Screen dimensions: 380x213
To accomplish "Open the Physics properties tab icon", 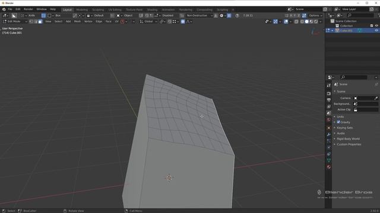I will [328, 147].
